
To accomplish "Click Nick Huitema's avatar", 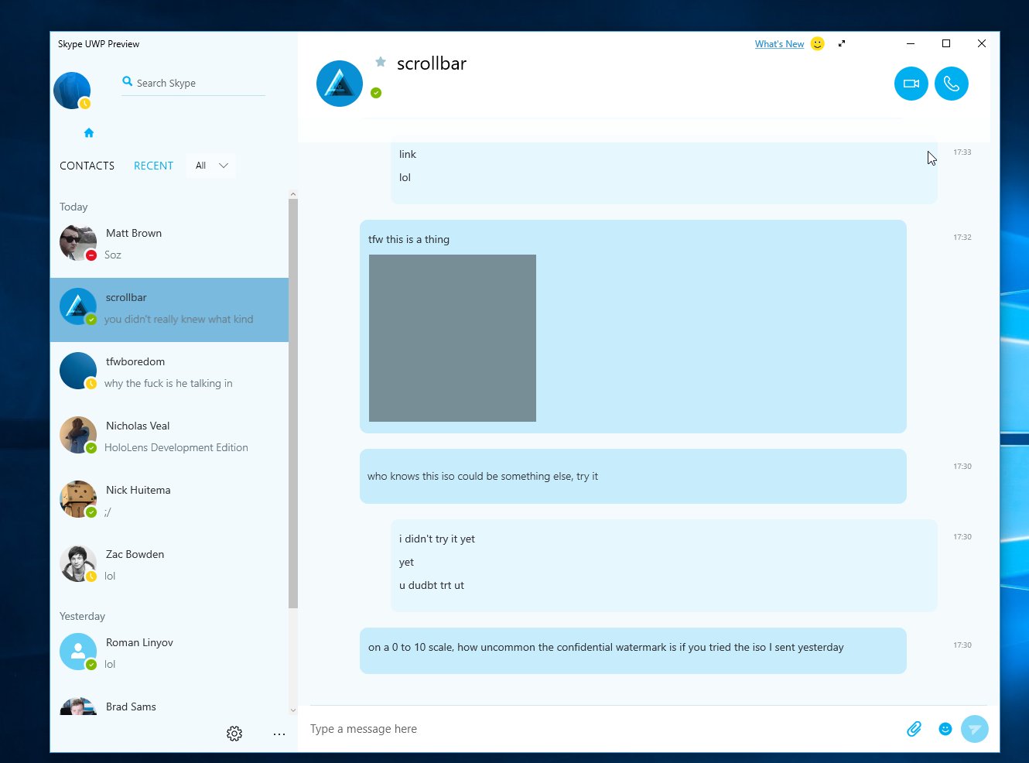I will (78, 499).
